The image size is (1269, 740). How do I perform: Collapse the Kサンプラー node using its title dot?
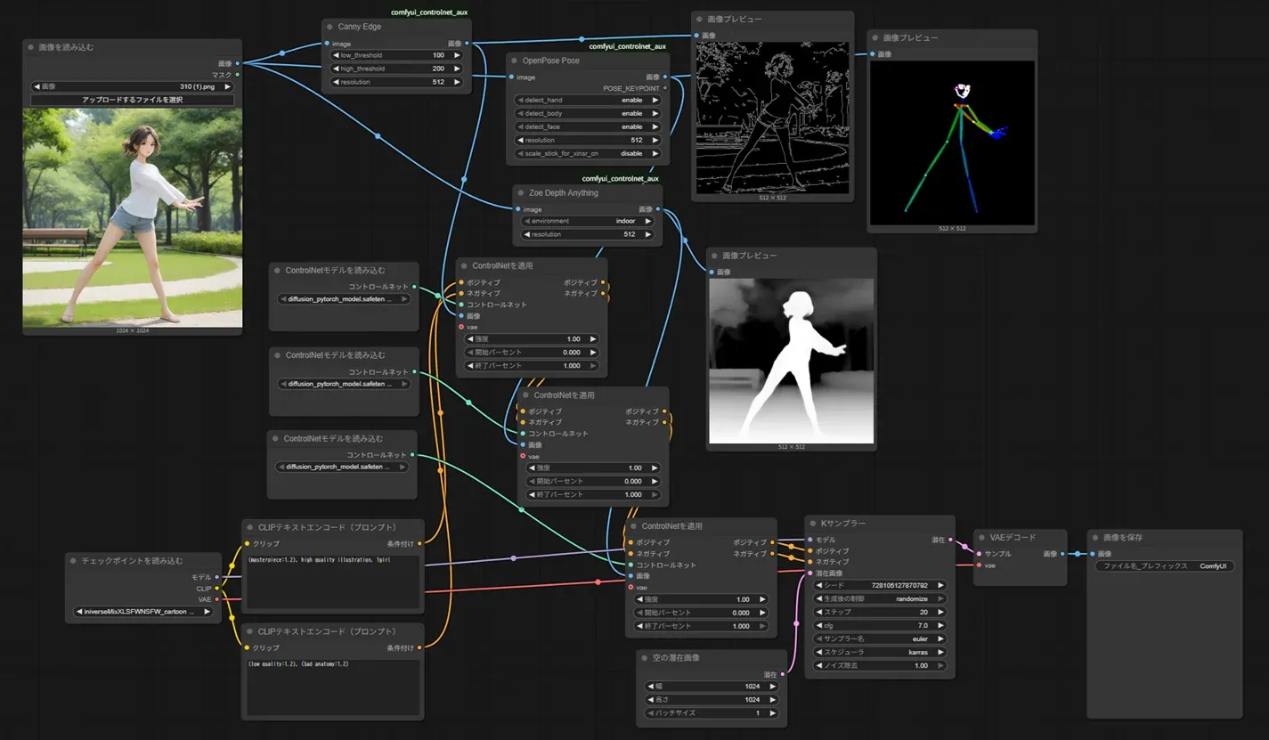pyautogui.click(x=812, y=524)
